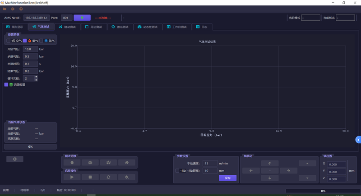This screenshot has height=196, width=361.
Task: Switch to the 激光测试 tab
Action: click(x=120, y=27)
